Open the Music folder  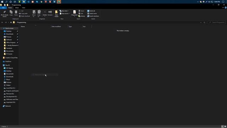pos(8,80)
